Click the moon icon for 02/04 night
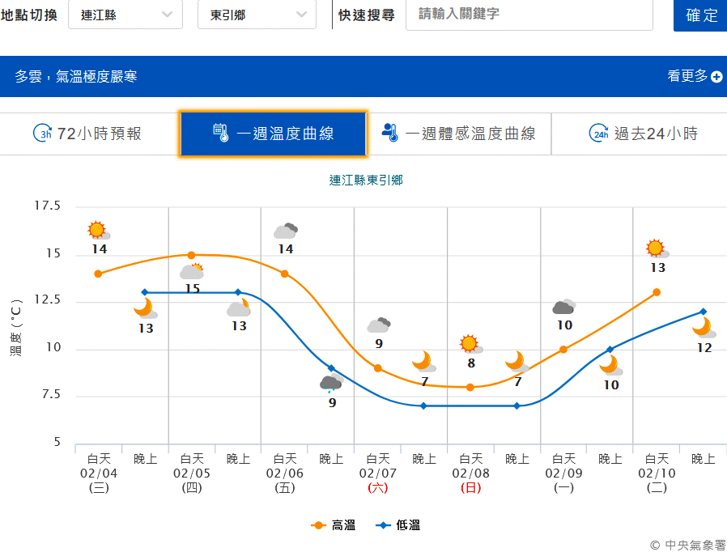Screen dimensions: 727x552 click(x=145, y=308)
